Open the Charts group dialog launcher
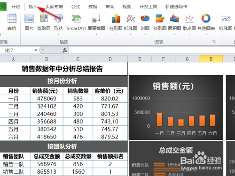The height and width of the screenshot is (176, 235). click(214, 41)
